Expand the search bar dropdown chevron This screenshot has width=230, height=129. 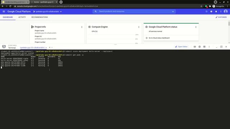(173, 11)
